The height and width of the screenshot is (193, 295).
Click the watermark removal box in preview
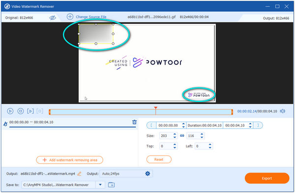click(96, 34)
